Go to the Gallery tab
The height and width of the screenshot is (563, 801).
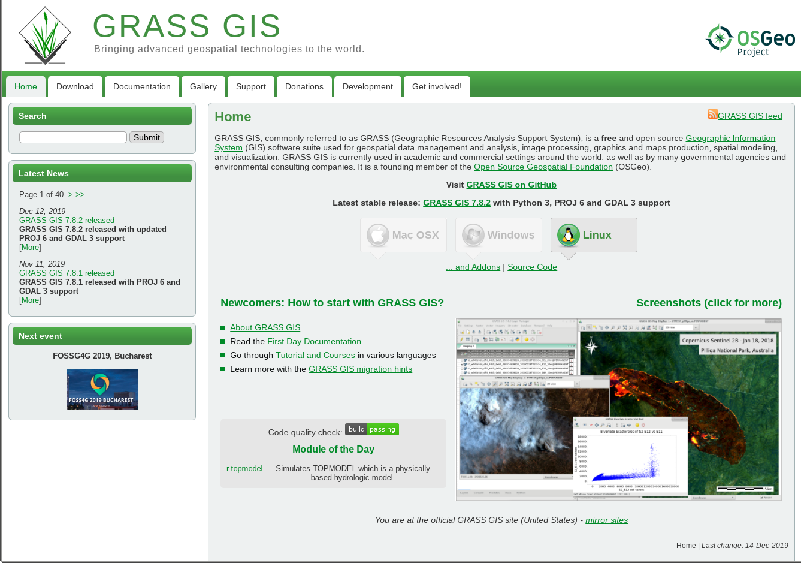203,86
